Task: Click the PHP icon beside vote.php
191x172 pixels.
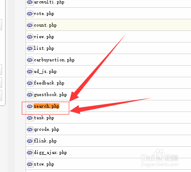Action: (x=30, y=14)
